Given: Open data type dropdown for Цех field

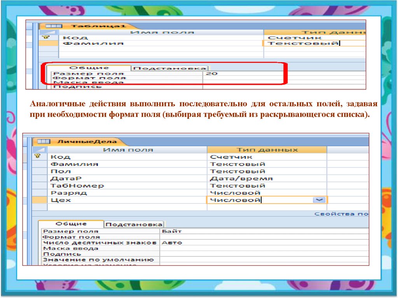Looking at the screenshot, I should tap(319, 200).
